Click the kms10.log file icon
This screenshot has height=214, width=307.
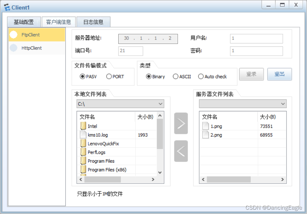click(83, 134)
